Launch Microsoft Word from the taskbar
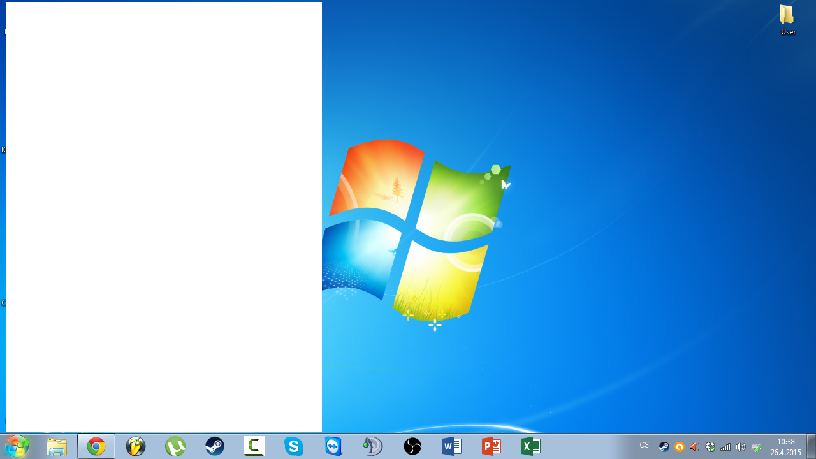The height and width of the screenshot is (459, 816). pos(452,447)
